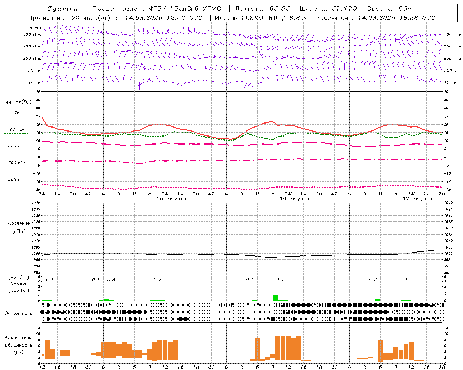Click '1040' on the left pressure axis
The width and height of the screenshot is (463, 370).
tap(35, 203)
